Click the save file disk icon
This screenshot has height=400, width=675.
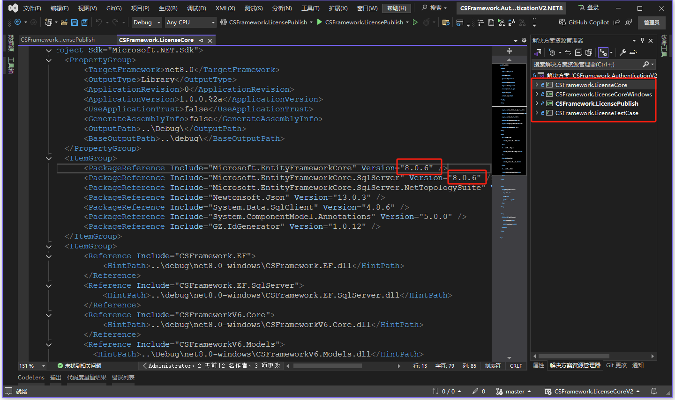(75, 22)
